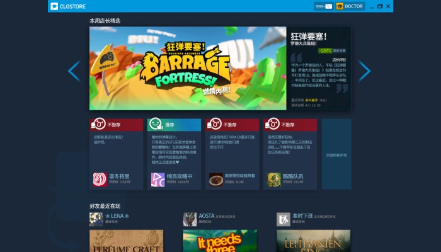This screenshot has width=441, height=252.
Task: Maximize the CLOSTORE window
Action: click(x=380, y=6)
